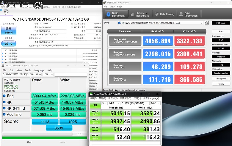Image resolution: width=232 pixels, height=146 pixels.
Task: Open AS SSD Tools menu
Action: point(28,70)
